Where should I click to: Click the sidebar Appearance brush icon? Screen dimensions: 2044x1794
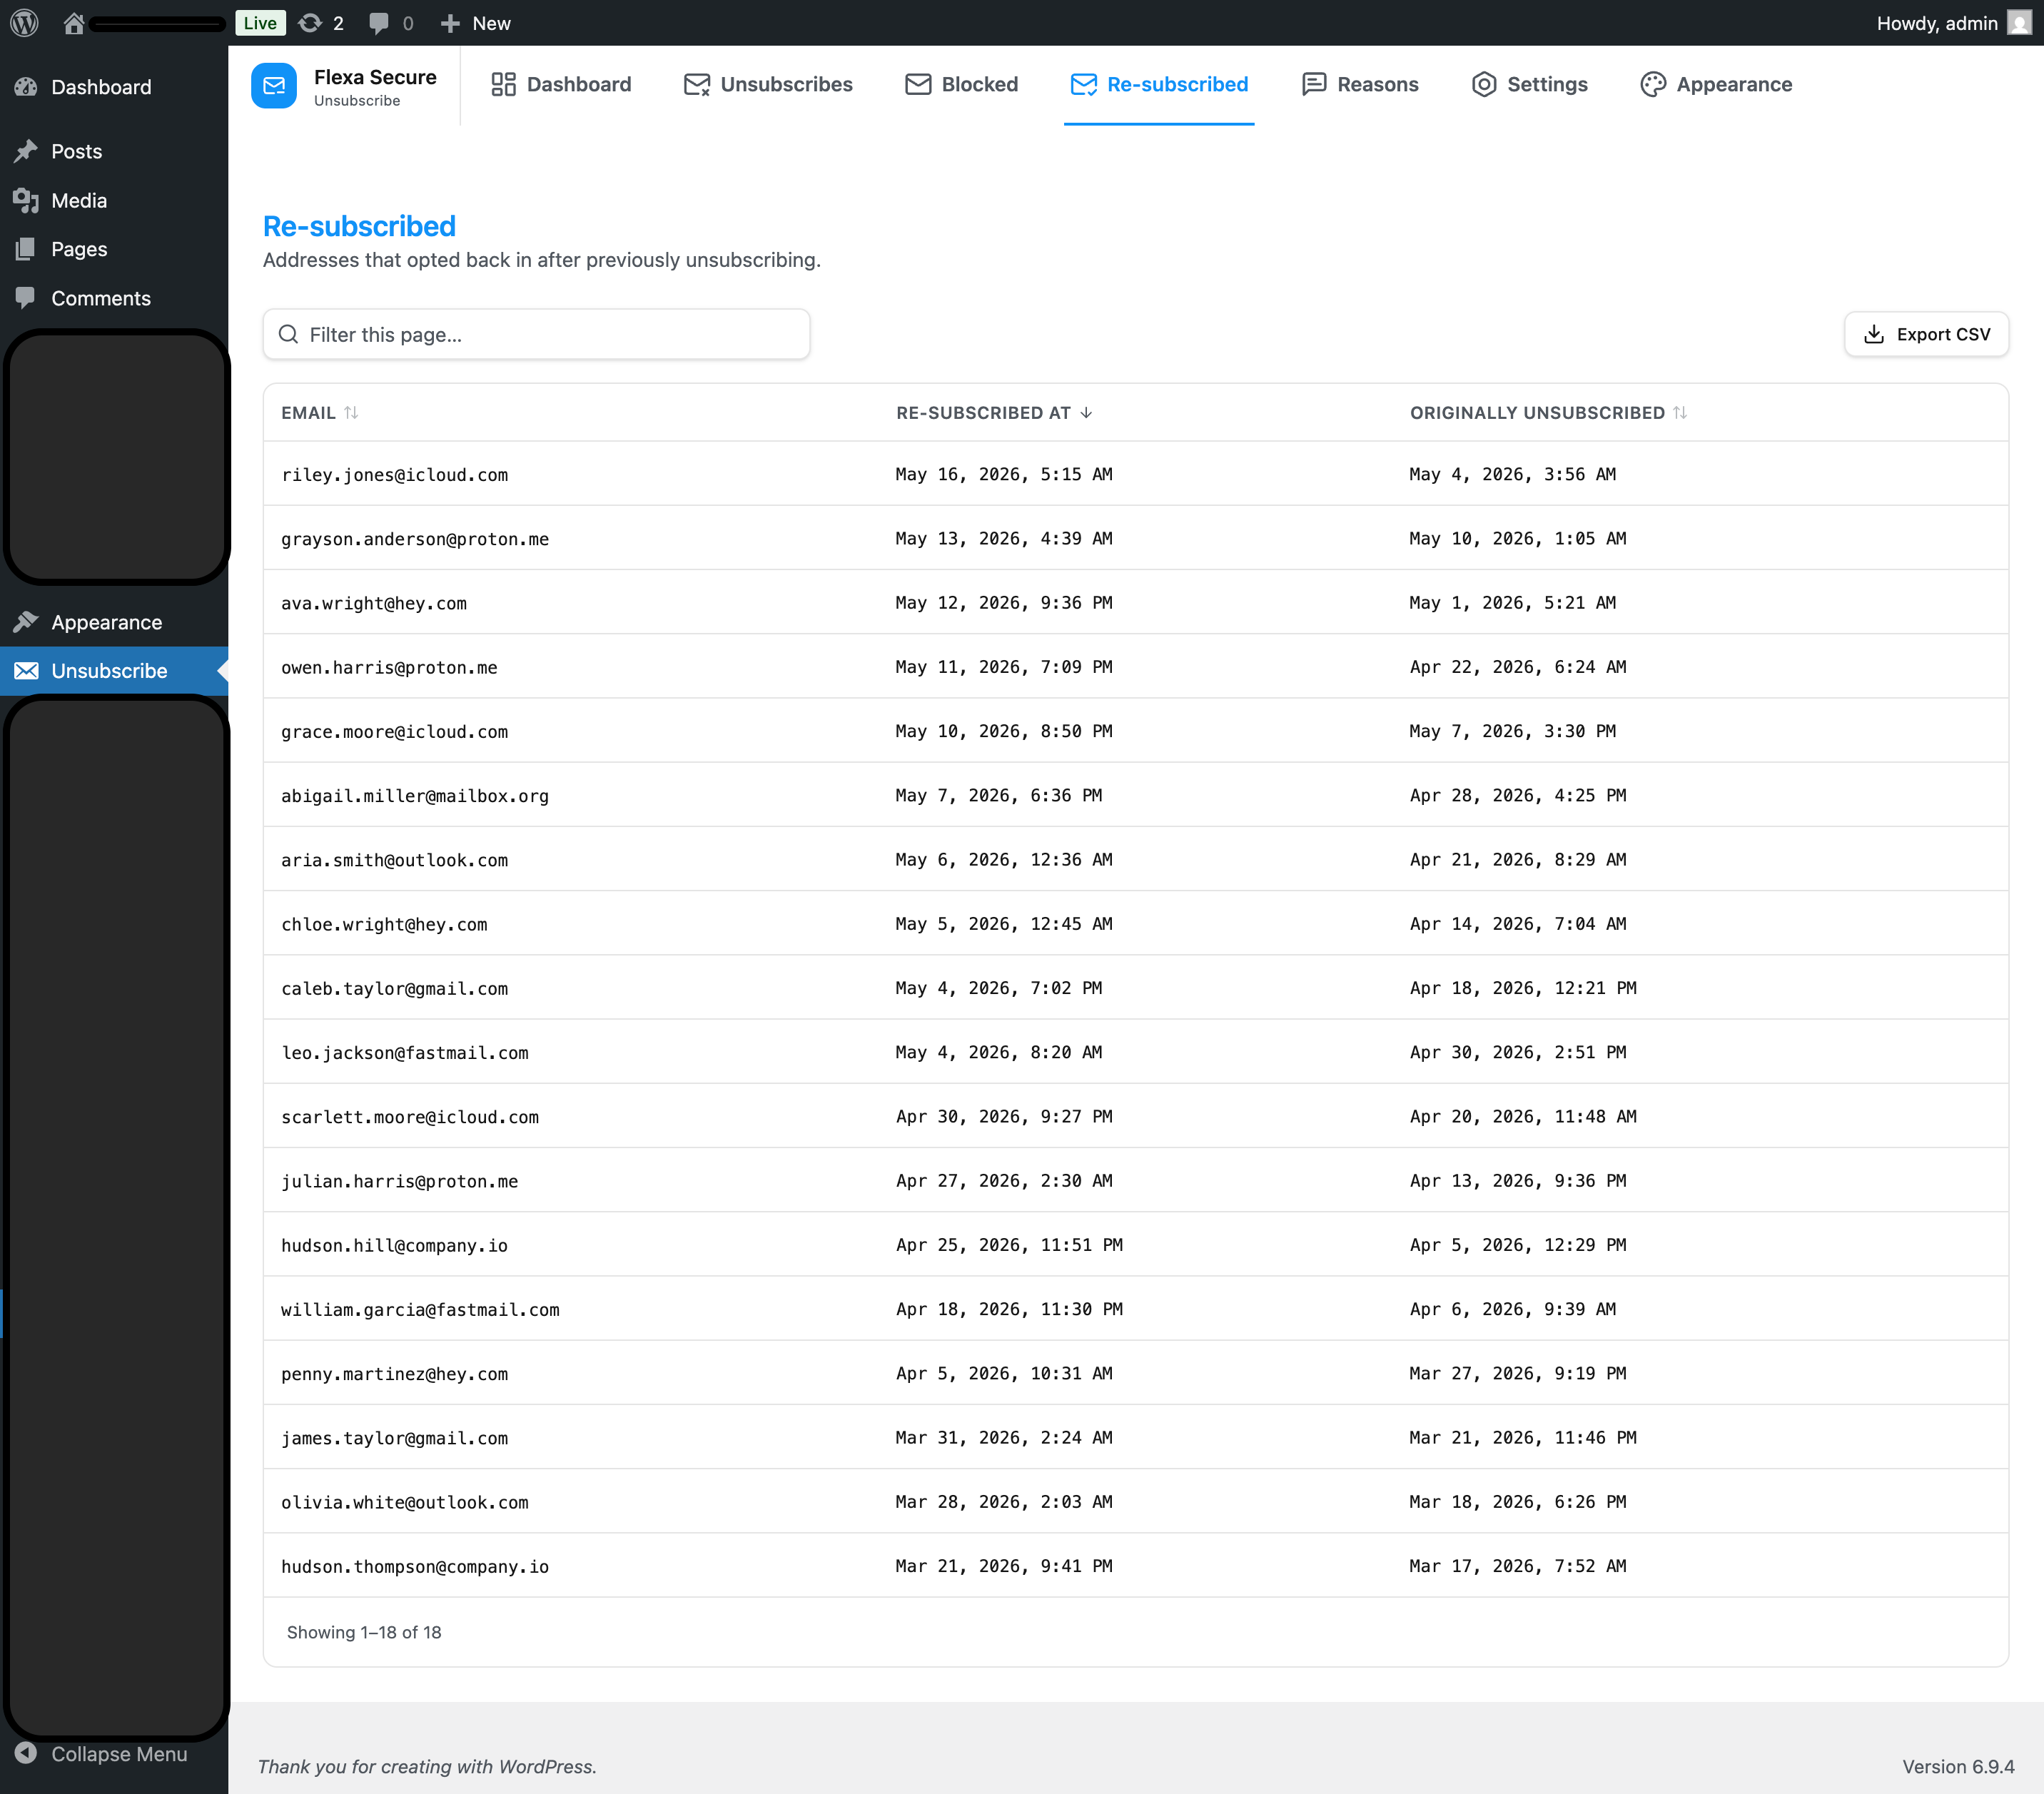pyautogui.click(x=26, y=622)
